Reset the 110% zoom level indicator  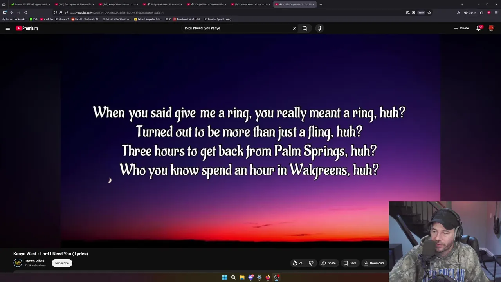click(421, 13)
